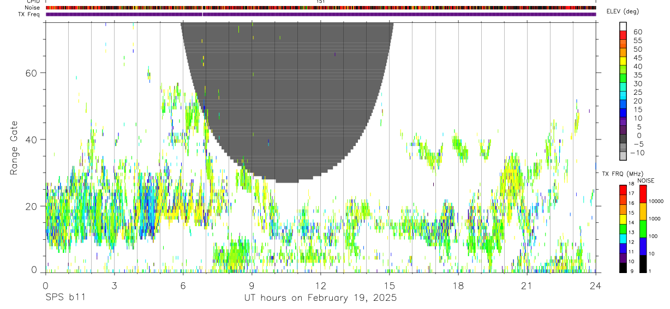
Task: Click the 'NOISE' legend title
Action: point(645,180)
